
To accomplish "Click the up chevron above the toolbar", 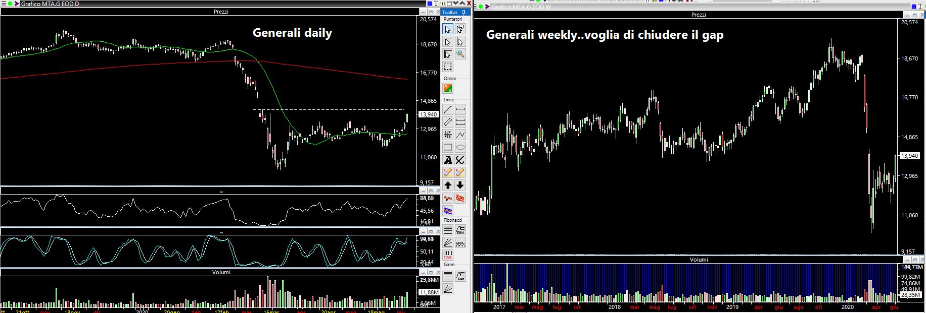I will point(462,3).
